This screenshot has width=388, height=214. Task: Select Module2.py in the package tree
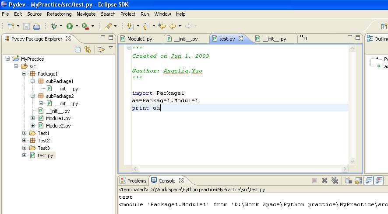click(x=58, y=126)
